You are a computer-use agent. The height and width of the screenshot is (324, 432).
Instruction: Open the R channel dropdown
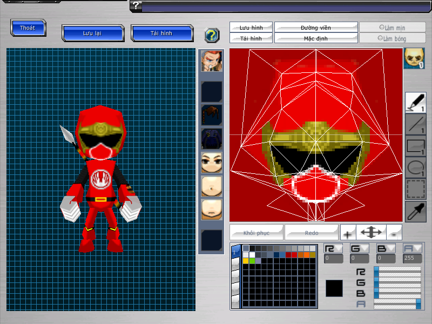(x=333, y=248)
